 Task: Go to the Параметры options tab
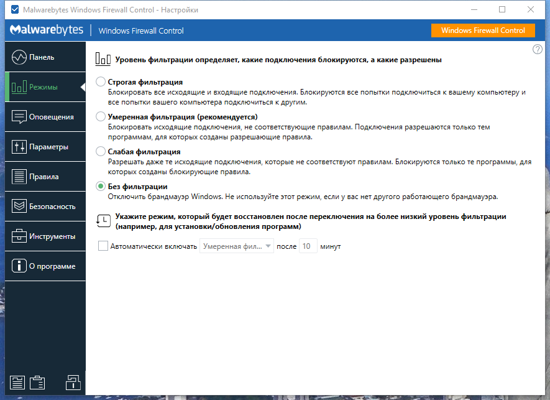45,146
